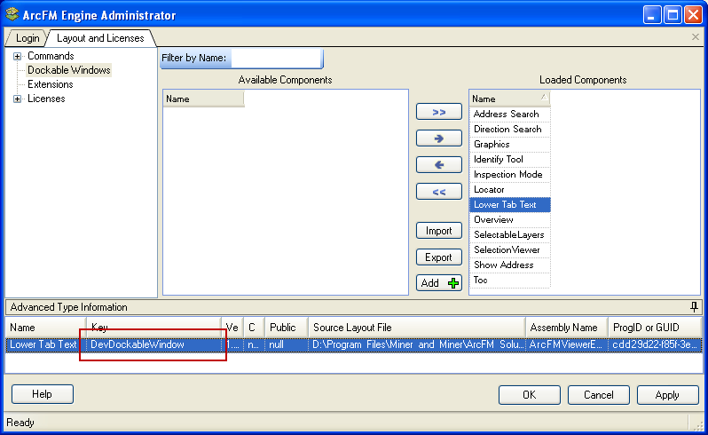Click the Add button with green plus
The width and height of the screenshot is (708, 435).
pos(439,283)
